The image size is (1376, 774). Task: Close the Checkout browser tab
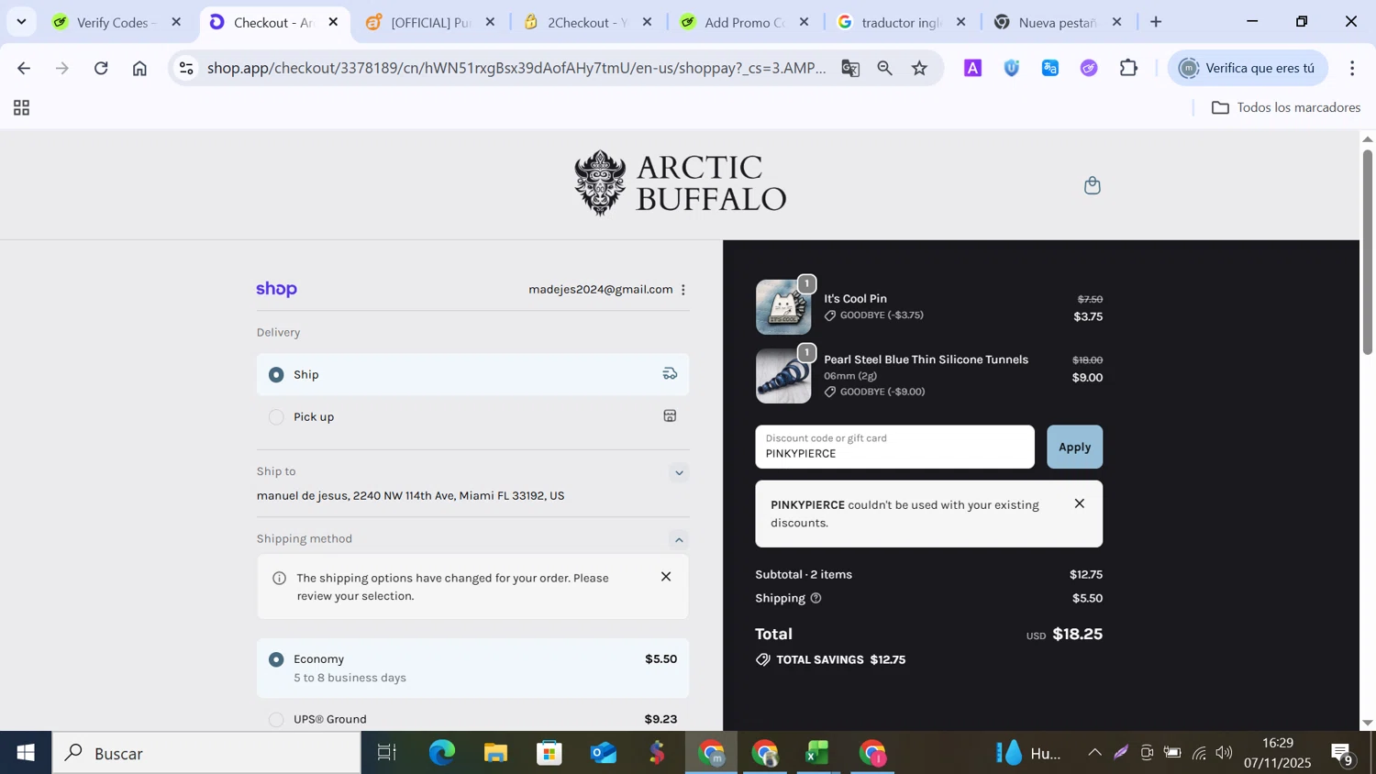pos(333,22)
